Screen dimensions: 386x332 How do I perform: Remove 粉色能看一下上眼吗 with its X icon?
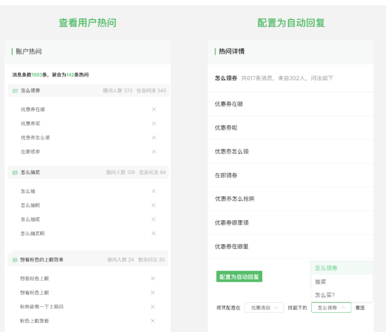pos(153,306)
